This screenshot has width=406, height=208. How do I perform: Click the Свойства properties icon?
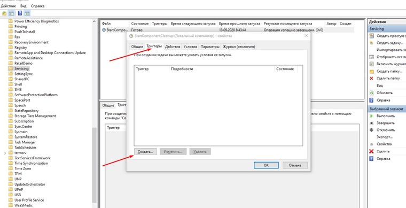(372, 144)
